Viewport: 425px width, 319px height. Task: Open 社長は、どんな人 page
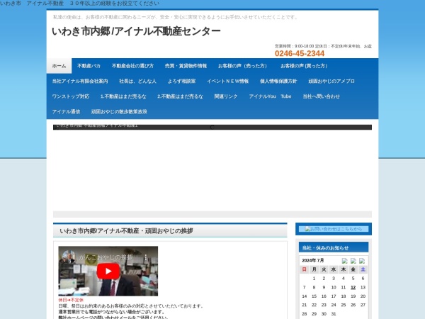pyautogui.click(x=137, y=81)
